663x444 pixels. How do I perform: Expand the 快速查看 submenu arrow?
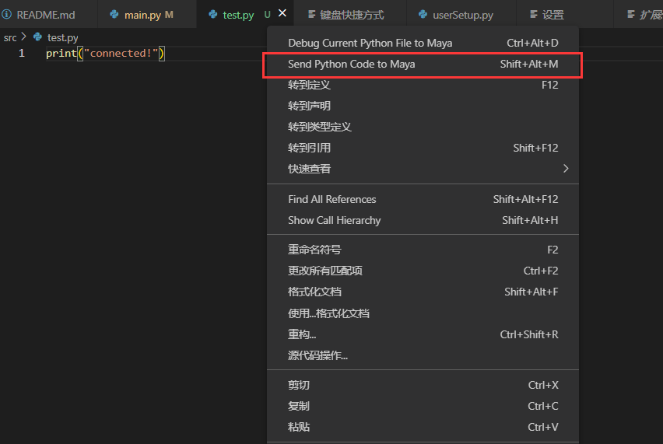[566, 169]
